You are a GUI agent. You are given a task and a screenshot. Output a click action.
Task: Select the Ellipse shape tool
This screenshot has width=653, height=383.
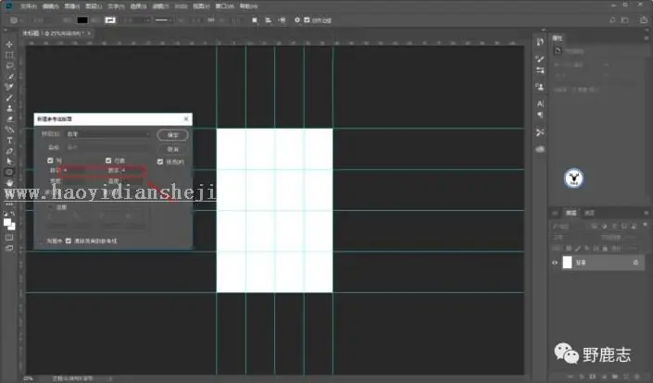9,172
